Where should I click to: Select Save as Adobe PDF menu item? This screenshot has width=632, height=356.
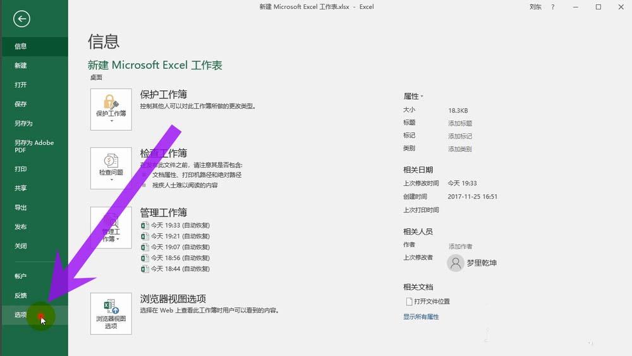(34, 146)
